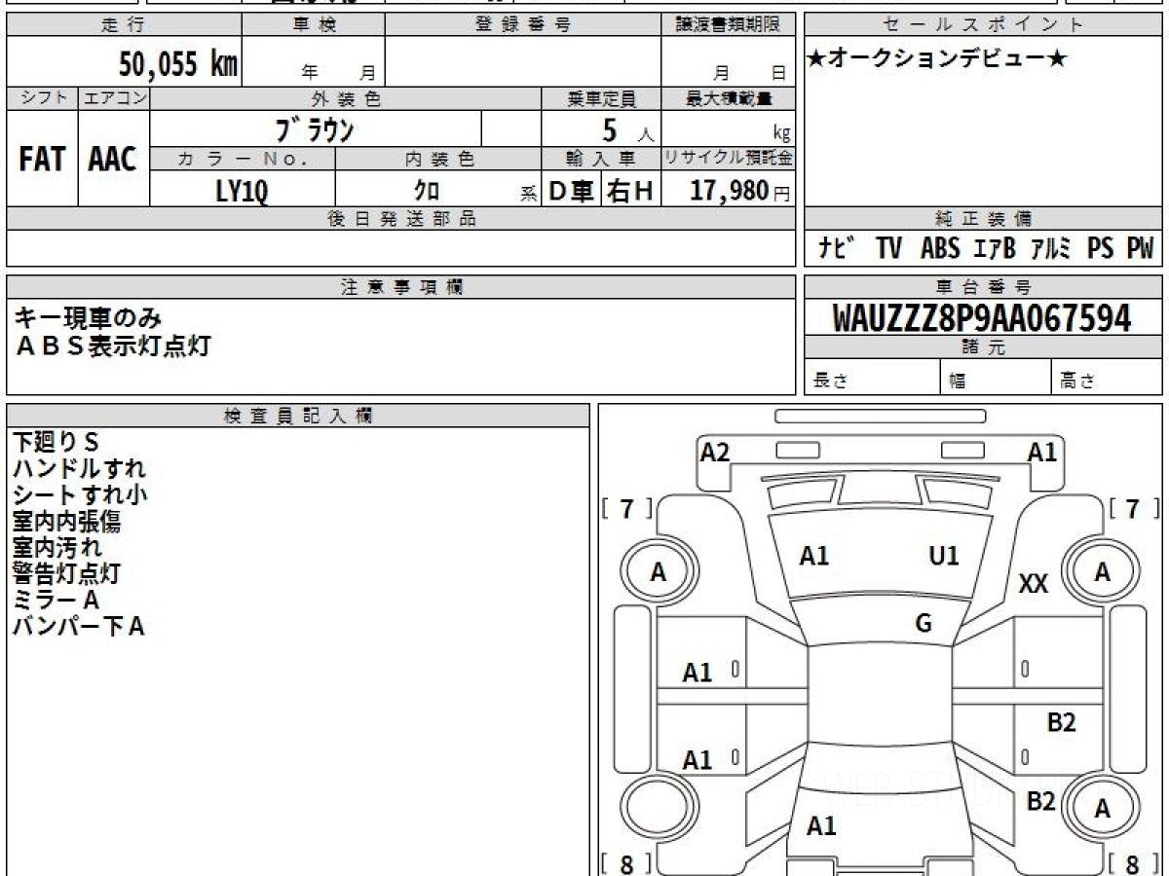Select the PW equipment entry
This screenshot has height=876, width=1169.
click(1140, 248)
